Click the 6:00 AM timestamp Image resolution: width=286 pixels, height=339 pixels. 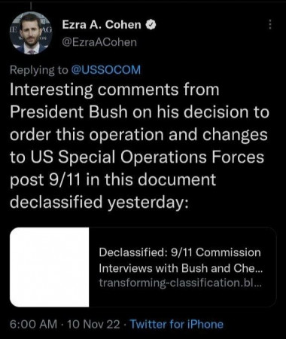pos(34,324)
